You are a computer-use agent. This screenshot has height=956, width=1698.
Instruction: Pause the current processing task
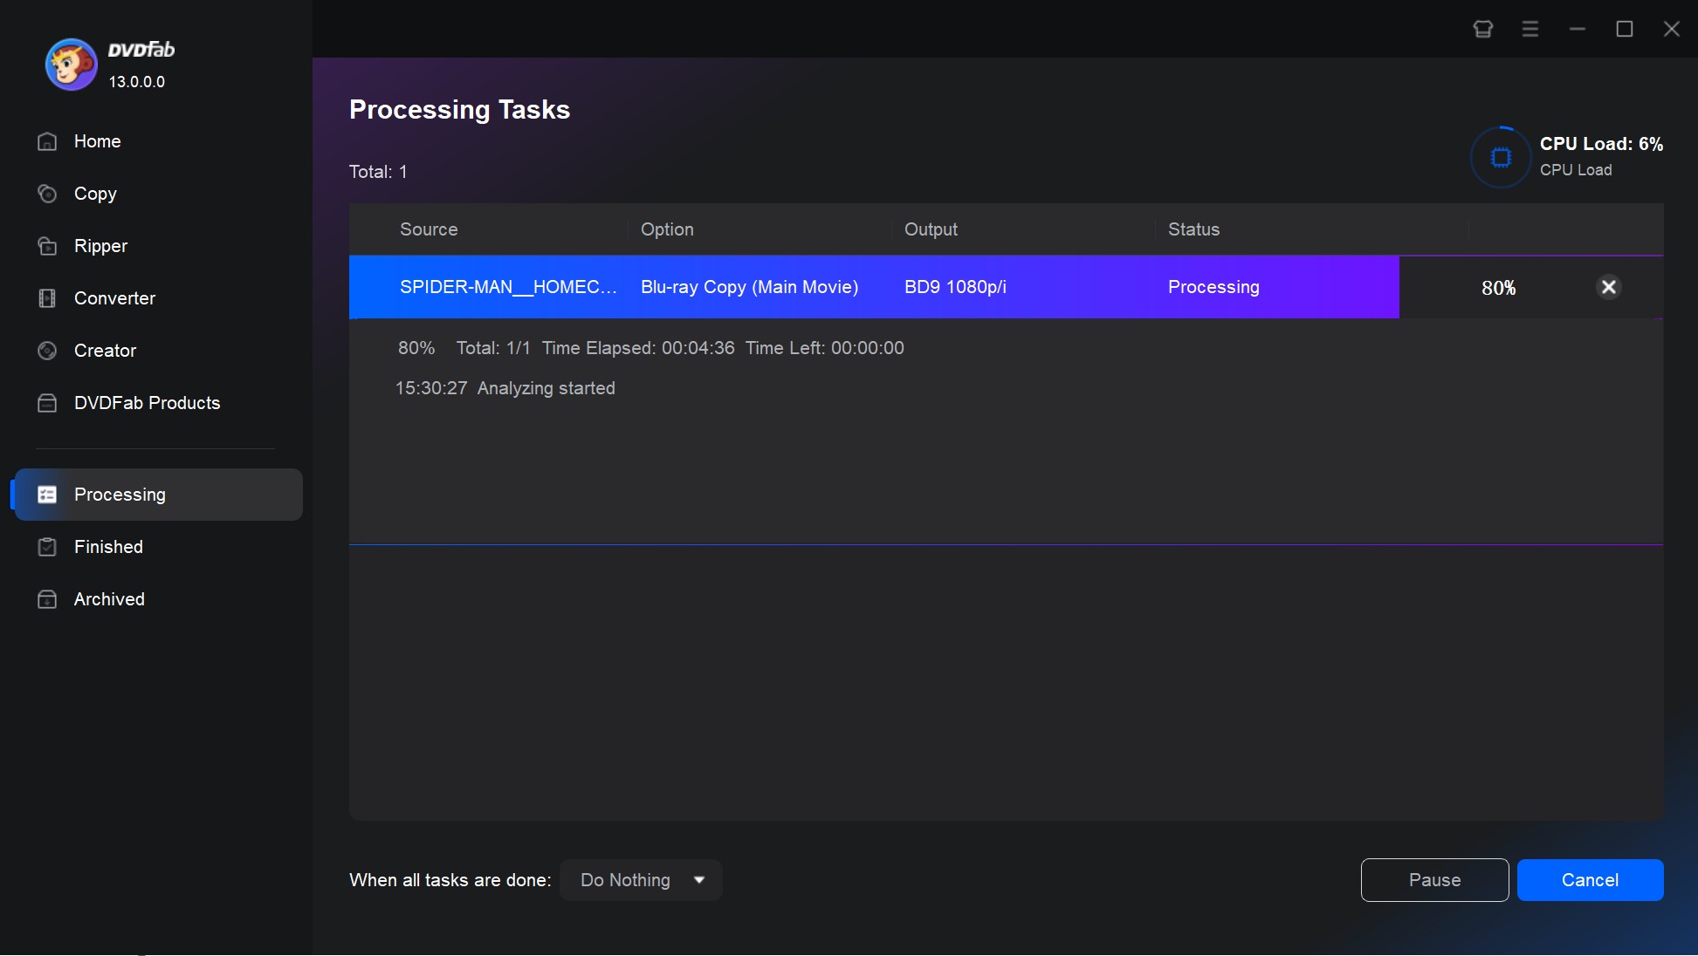coord(1434,880)
